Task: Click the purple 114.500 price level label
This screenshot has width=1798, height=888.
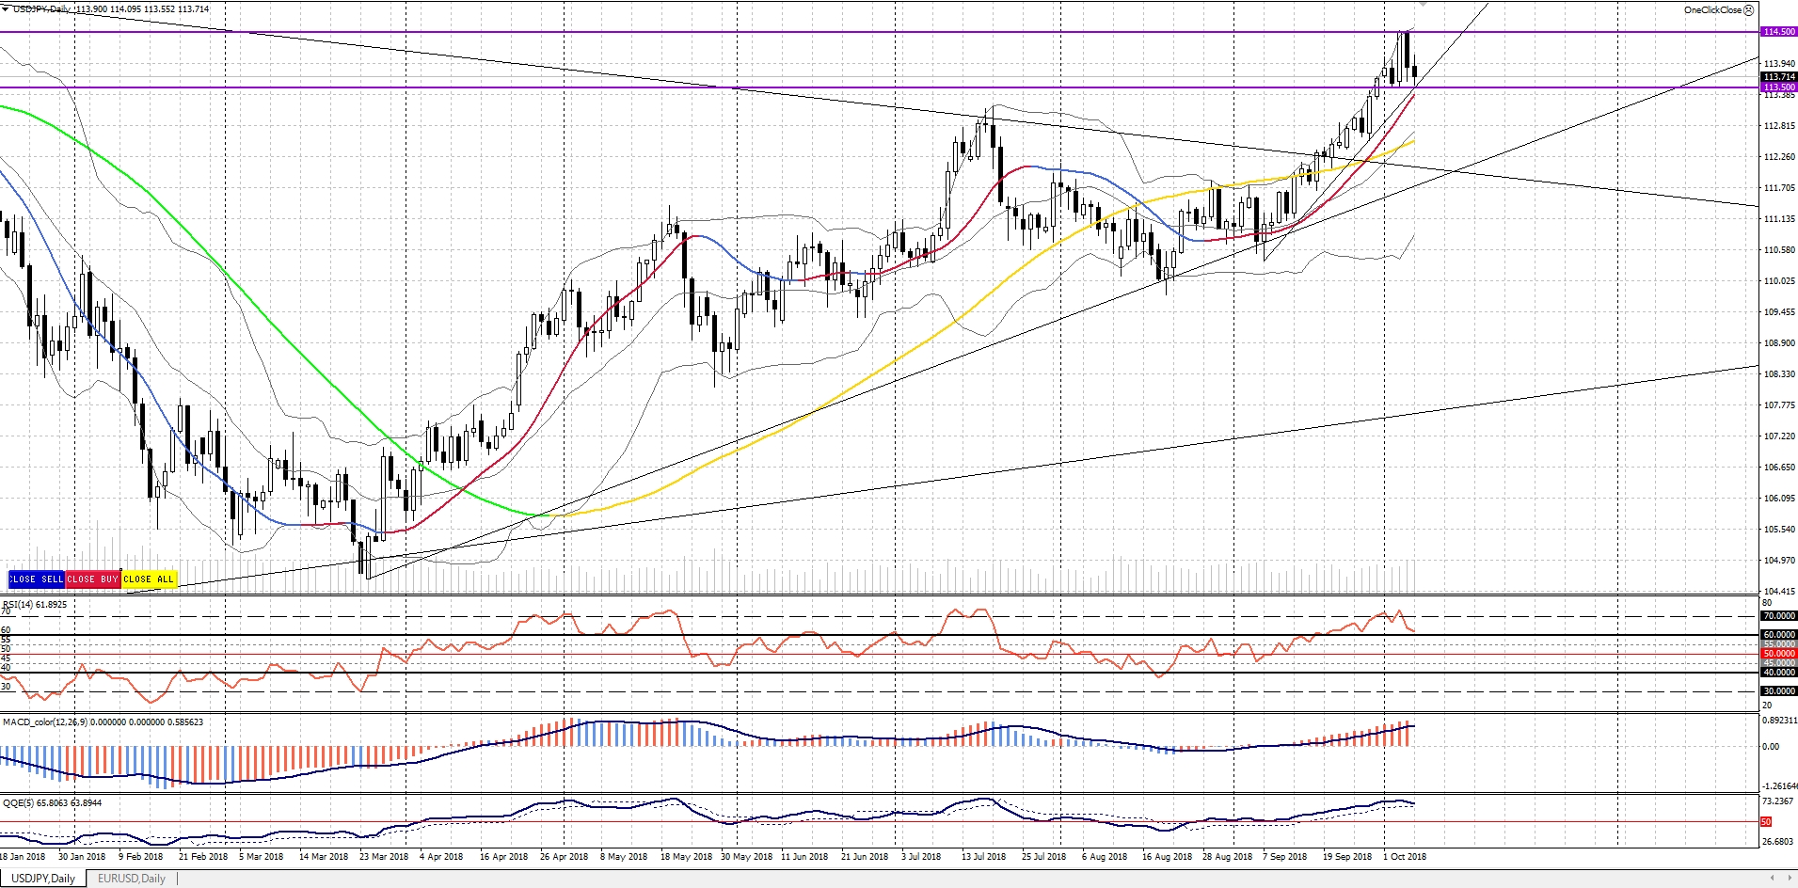Action: 1778,31
